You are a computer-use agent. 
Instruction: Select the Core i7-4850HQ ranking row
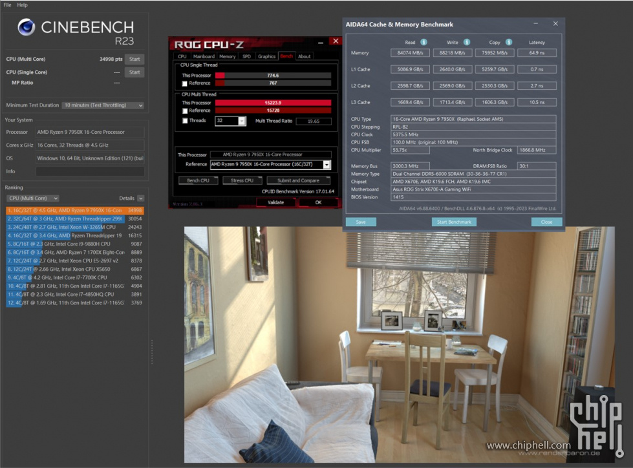click(75, 295)
